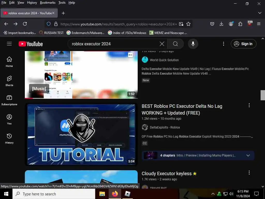
Task: Open the View menu
Action: [21, 3]
